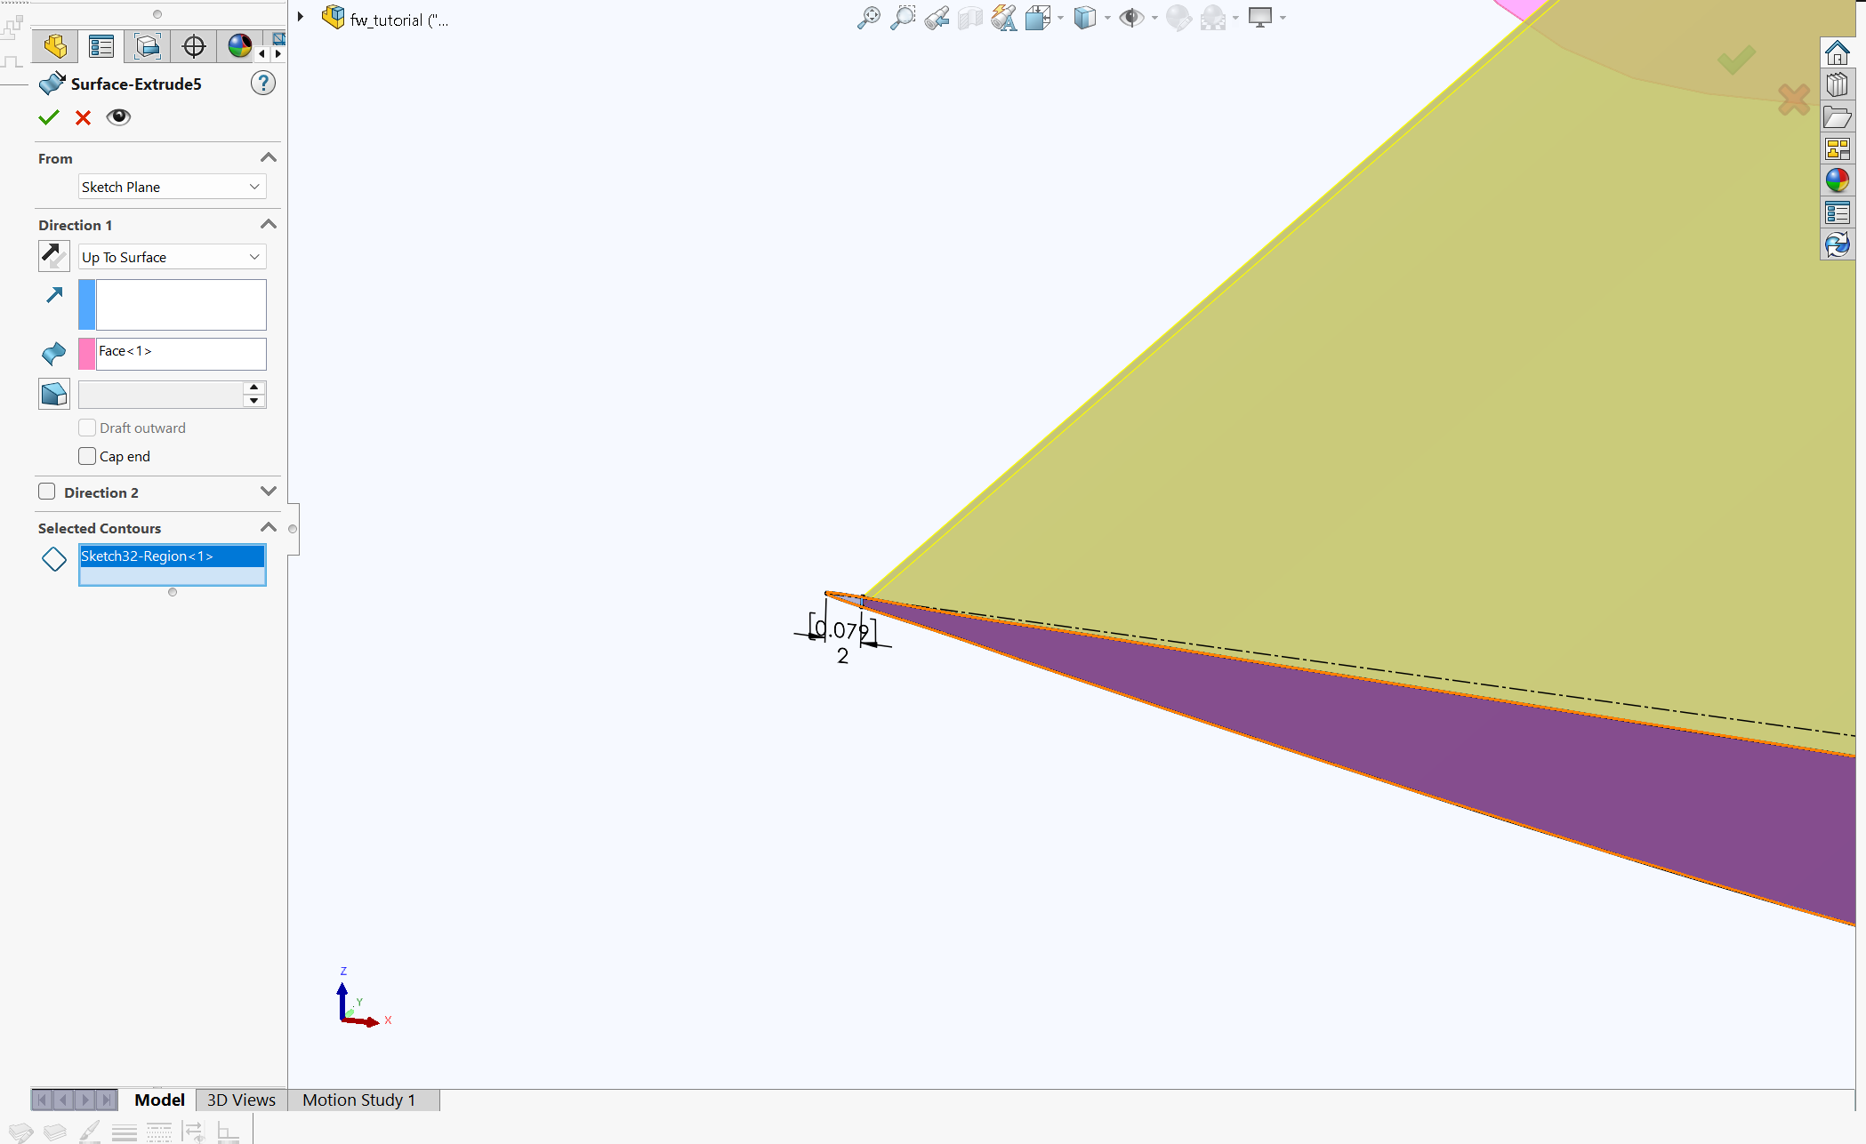Open the Appearances color ball in the task pane
Screen dimensions: 1866x1144
tap(1837, 180)
